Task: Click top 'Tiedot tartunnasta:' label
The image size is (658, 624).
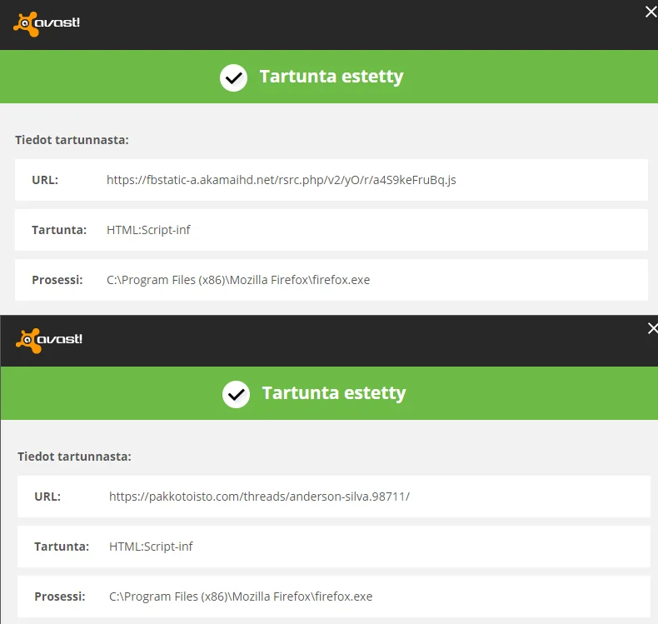Action: click(72, 140)
